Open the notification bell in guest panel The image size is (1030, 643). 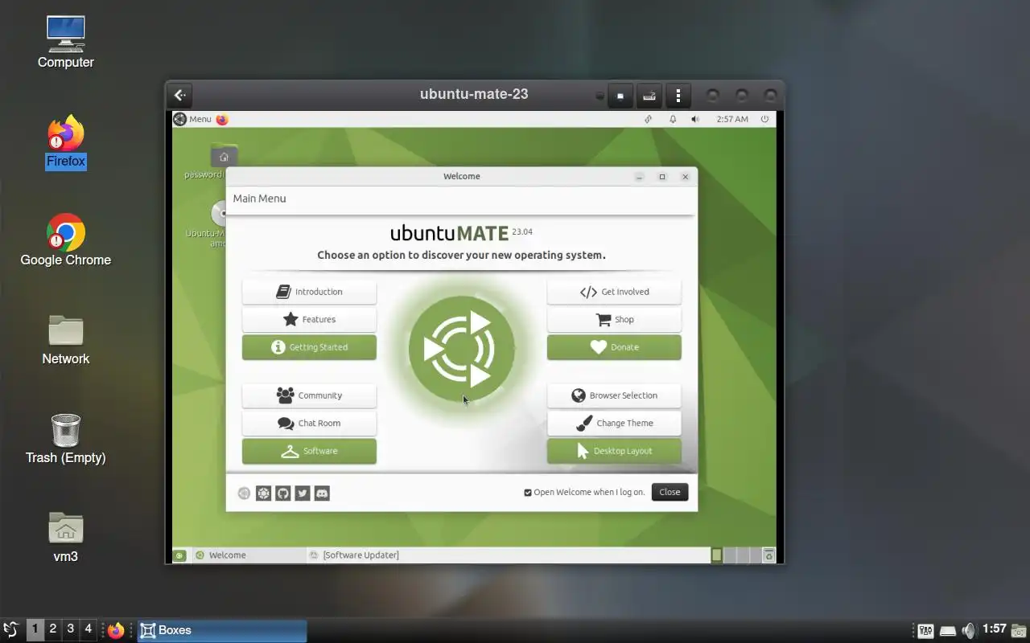[673, 119]
